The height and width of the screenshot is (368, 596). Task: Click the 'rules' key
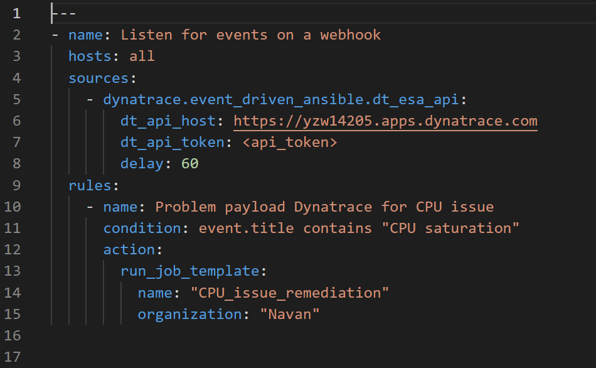[90, 185]
